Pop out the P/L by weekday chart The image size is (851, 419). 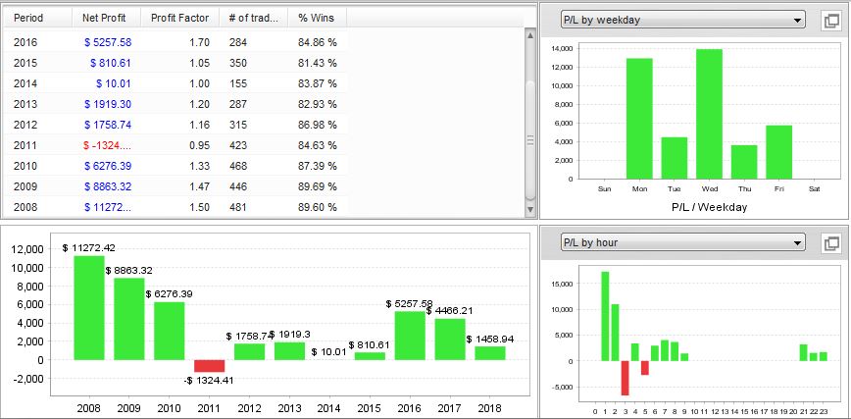click(x=831, y=22)
